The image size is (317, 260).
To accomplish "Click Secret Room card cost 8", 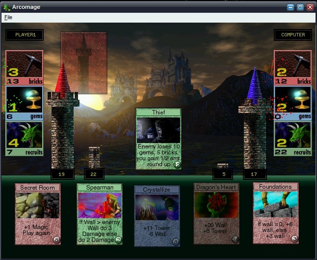I will (x=56, y=240).
